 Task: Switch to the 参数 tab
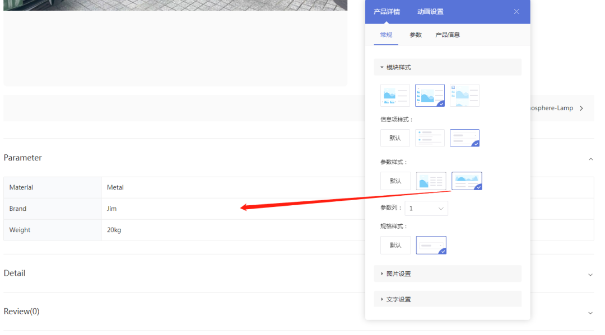pos(416,34)
